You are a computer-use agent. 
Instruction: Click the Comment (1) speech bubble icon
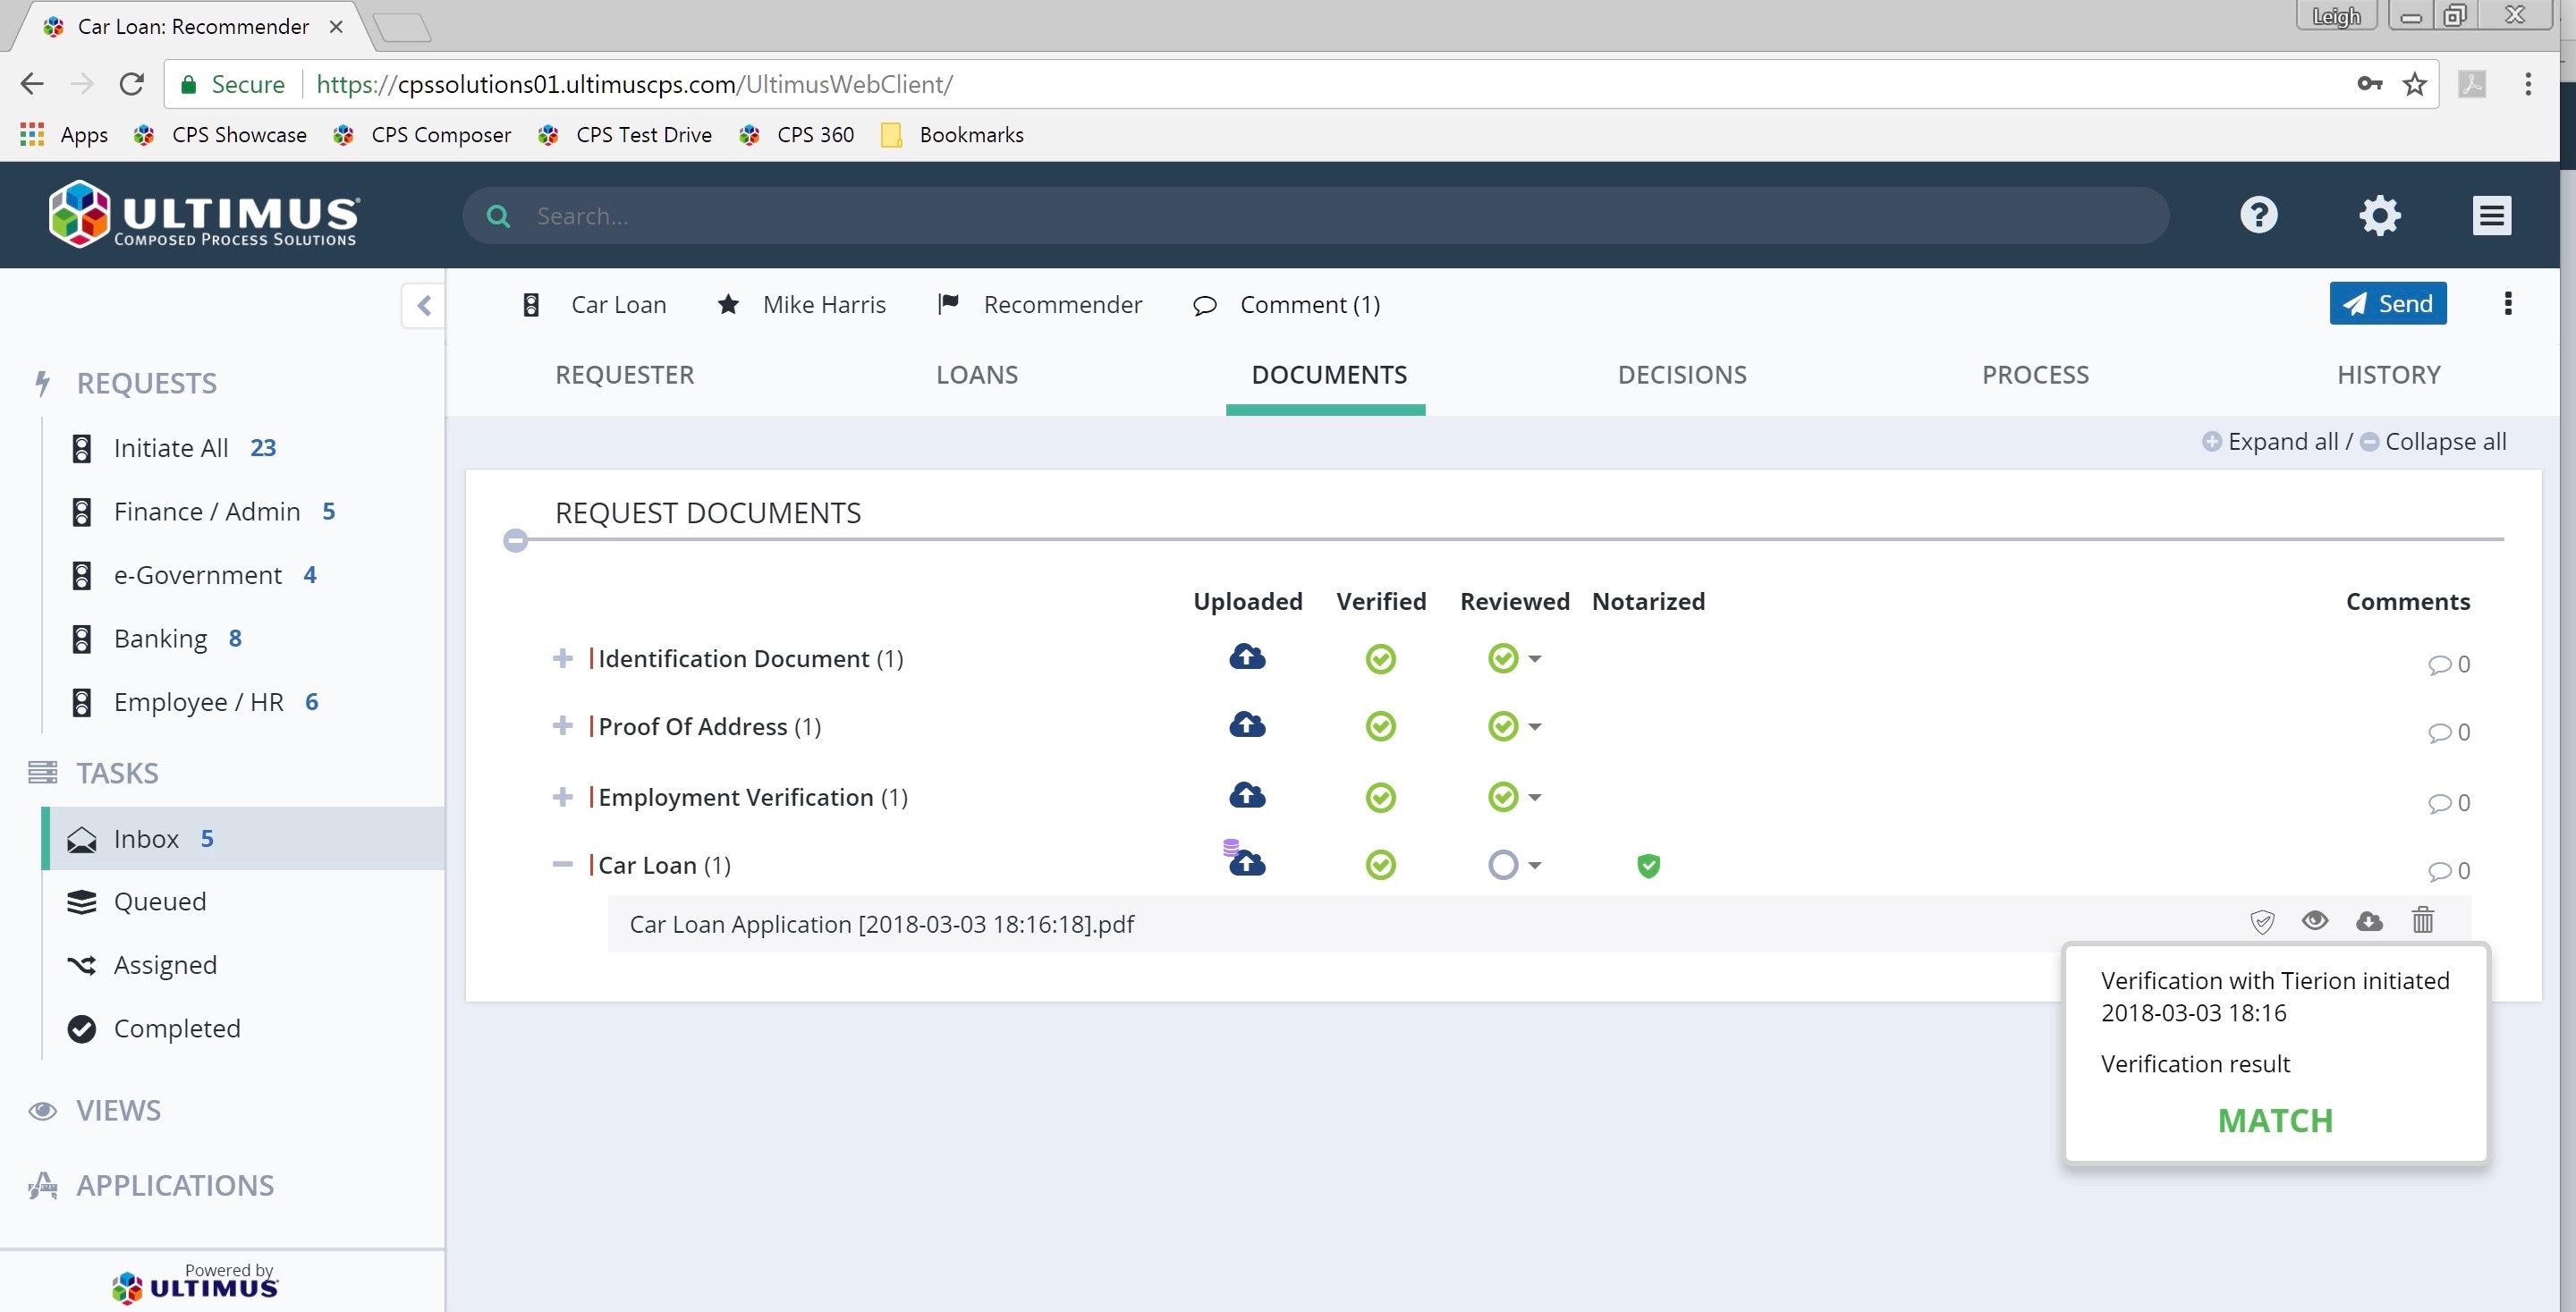coord(1204,305)
